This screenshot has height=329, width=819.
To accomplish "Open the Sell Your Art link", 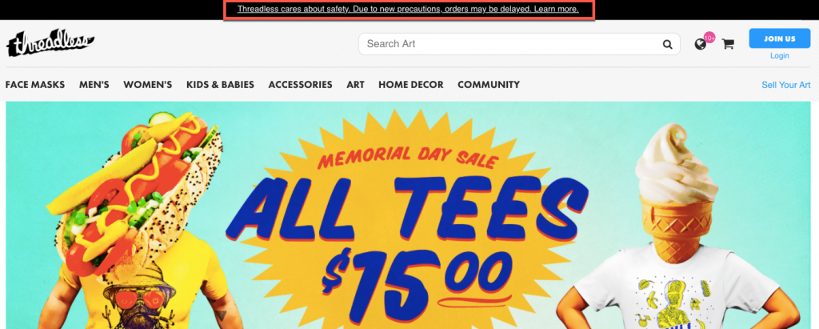I will click(785, 85).
